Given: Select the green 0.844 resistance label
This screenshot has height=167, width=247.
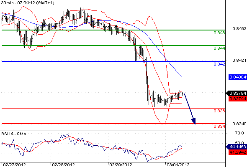Looking at the screenshot, I should (219, 48).
